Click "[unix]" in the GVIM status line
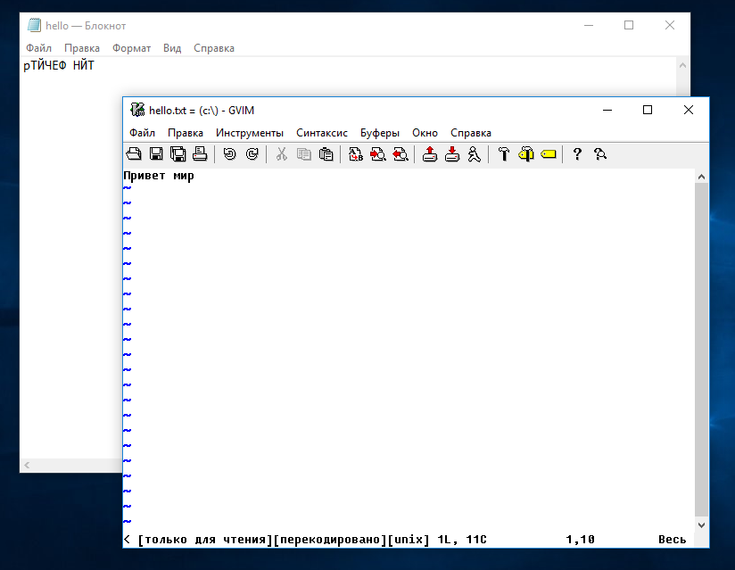Image resolution: width=735 pixels, height=570 pixels. (x=409, y=540)
